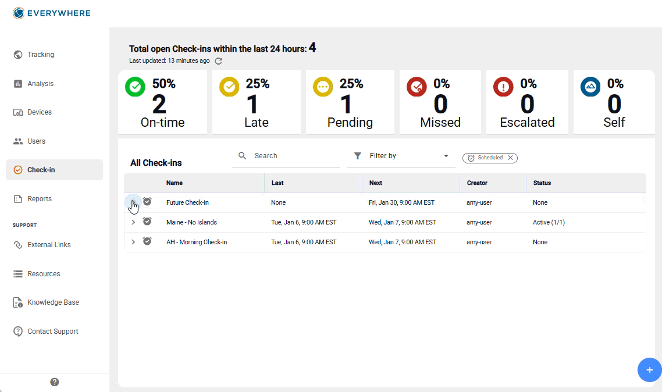Refresh the last updated check-in data
Viewport: 662px width, 392px height.
pyautogui.click(x=219, y=61)
